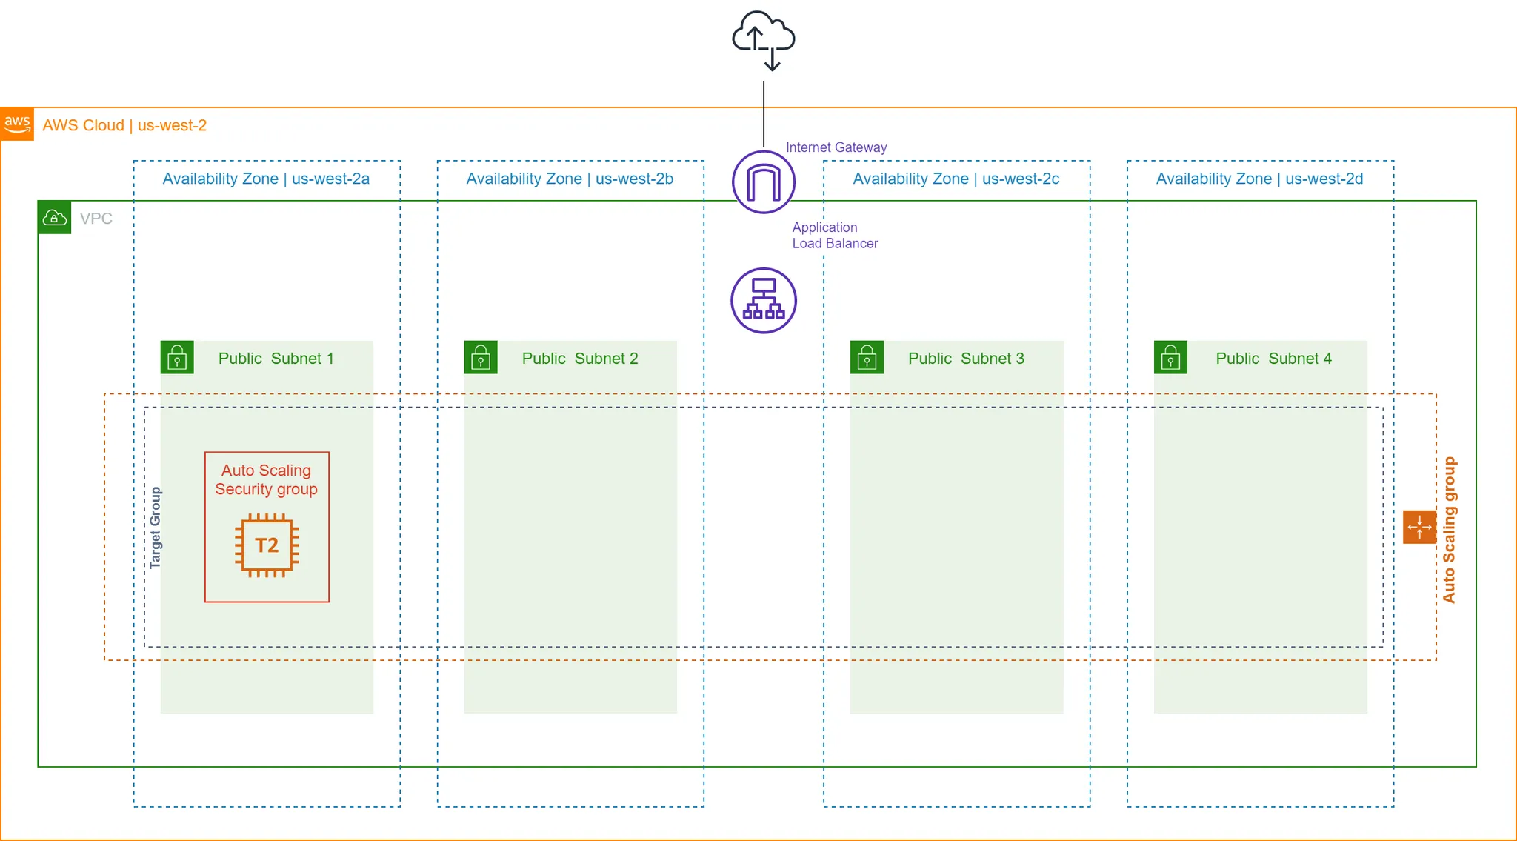Image resolution: width=1517 pixels, height=841 pixels.
Task: Click Public Subnet 2 lock icon
Action: coord(481,357)
